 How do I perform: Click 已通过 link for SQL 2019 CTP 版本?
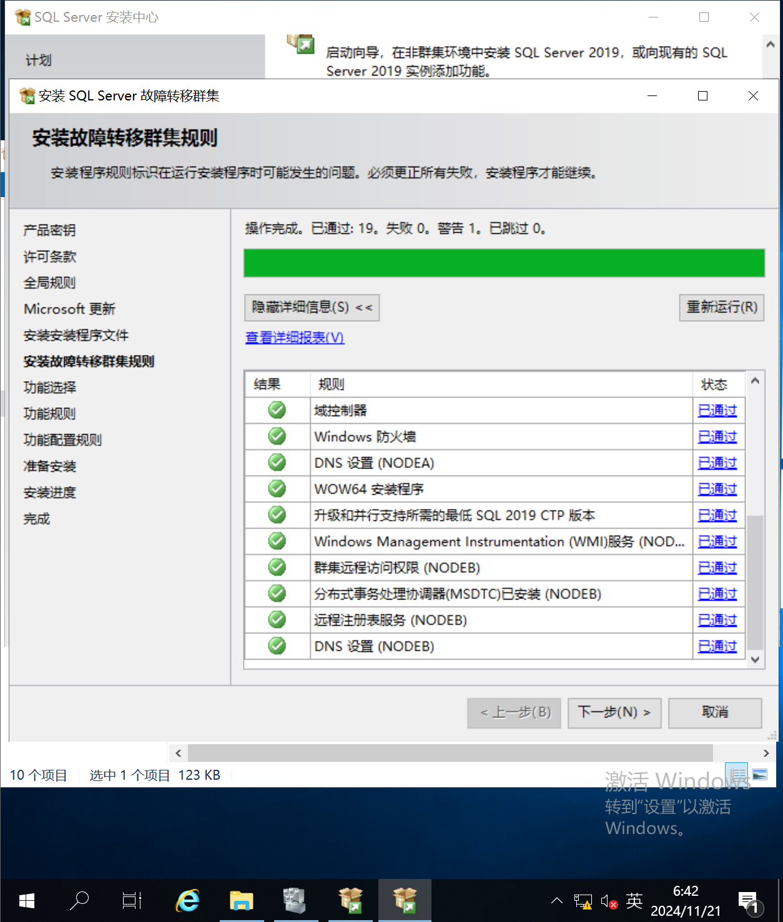coord(717,515)
